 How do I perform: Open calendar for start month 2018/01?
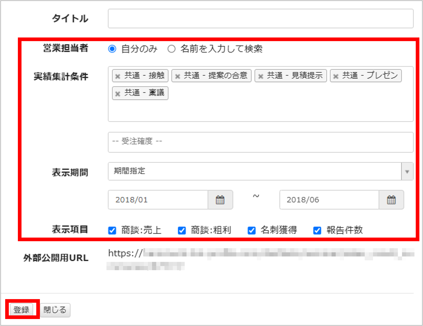pyautogui.click(x=220, y=200)
